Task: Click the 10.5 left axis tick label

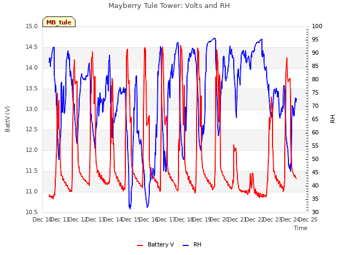Action: (32, 212)
